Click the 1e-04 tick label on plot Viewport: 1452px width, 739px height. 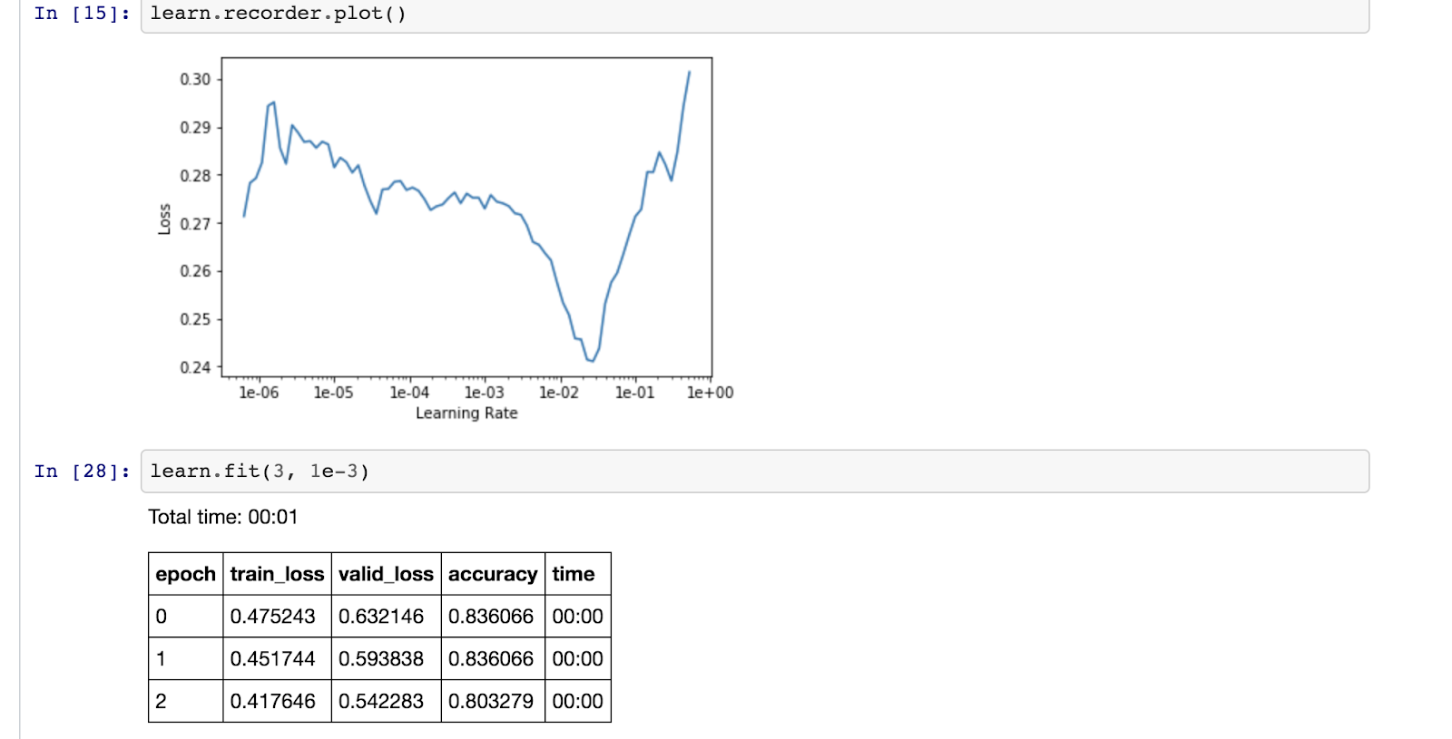pyautogui.click(x=409, y=393)
